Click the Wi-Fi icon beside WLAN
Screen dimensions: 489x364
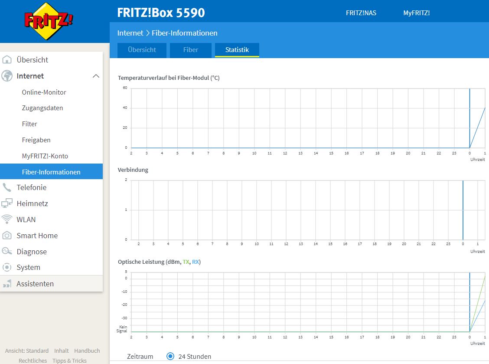pos(7,219)
